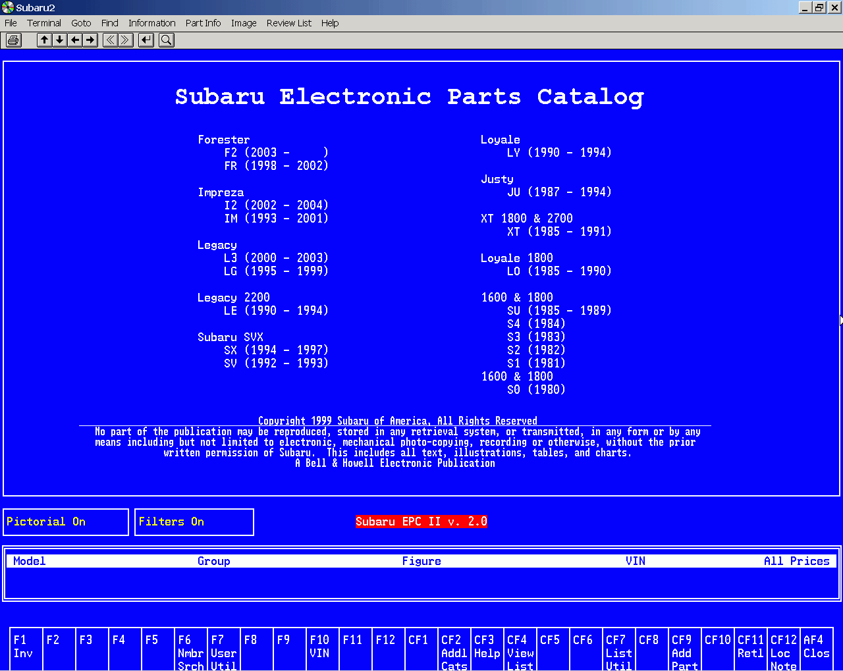
Task: Select SVX SX (1994 - 1997) catalog
Action: (x=276, y=350)
